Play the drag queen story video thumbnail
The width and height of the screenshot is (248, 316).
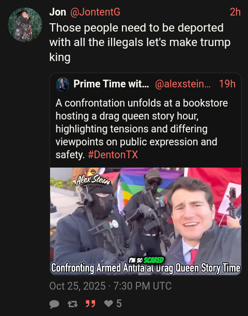146,221
